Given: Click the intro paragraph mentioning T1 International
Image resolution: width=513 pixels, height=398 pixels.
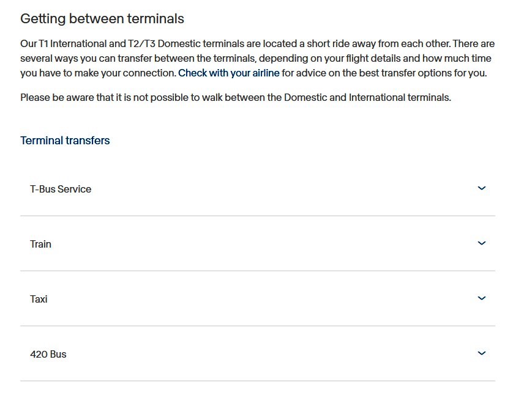Looking at the screenshot, I should coord(258,59).
